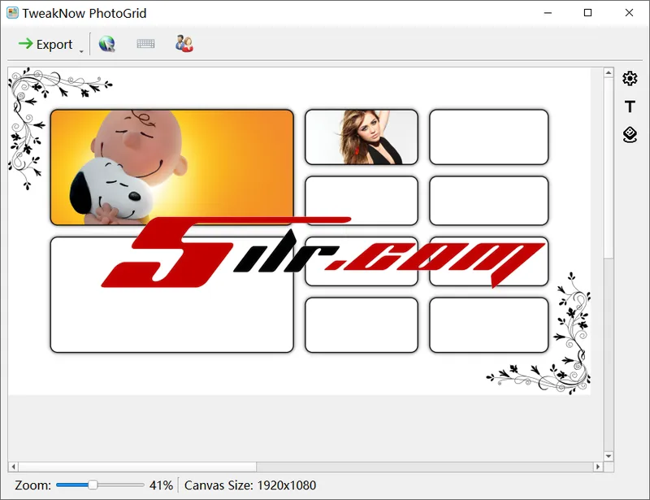Click the horizontal scrollbar left arrow
This screenshot has width=650, height=500.
(13, 467)
